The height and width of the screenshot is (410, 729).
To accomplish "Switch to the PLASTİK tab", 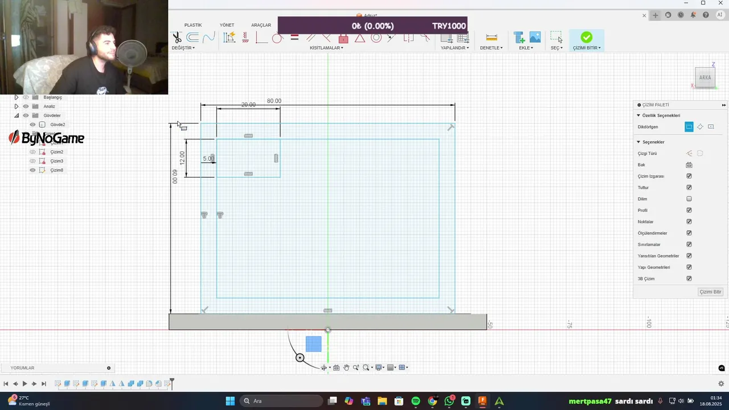I will pos(193,25).
